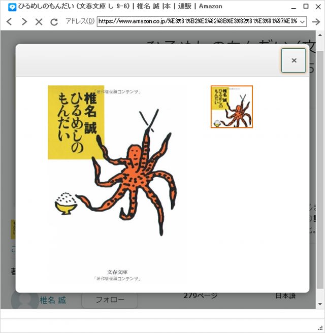The height and width of the screenshot is (333, 325).
Task: Open the address bar history dropdown
Action: tap(303, 22)
